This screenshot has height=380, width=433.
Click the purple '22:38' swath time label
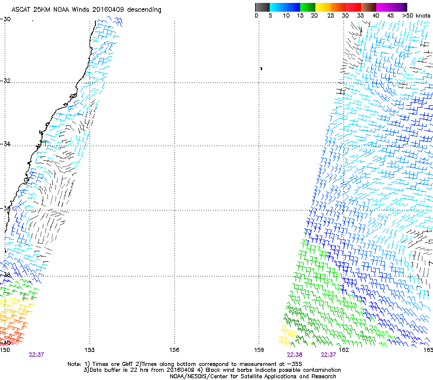[294, 355]
